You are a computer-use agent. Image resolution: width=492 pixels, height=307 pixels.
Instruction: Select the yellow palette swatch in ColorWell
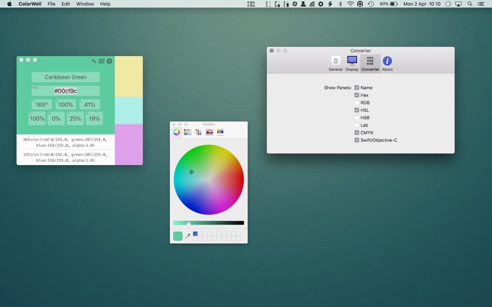pos(129,76)
